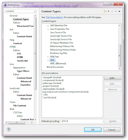This screenshot has width=128, height=140.
Task: Select Favorites under Java Content Assist
Action: click(x=25, y=85)
